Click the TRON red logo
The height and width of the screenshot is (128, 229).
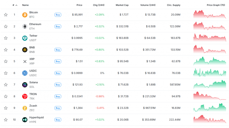25,96
